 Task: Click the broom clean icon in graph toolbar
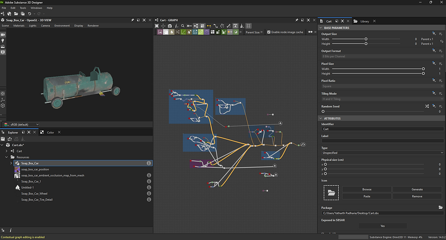242,26
